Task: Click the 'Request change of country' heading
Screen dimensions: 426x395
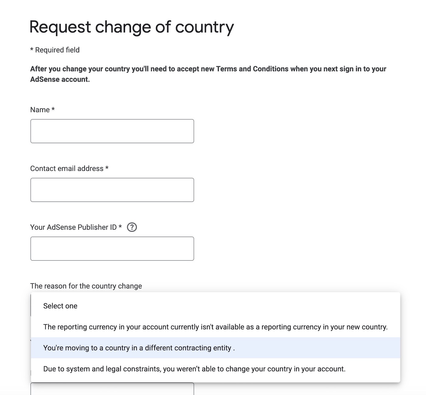Action: pos(131,27)
